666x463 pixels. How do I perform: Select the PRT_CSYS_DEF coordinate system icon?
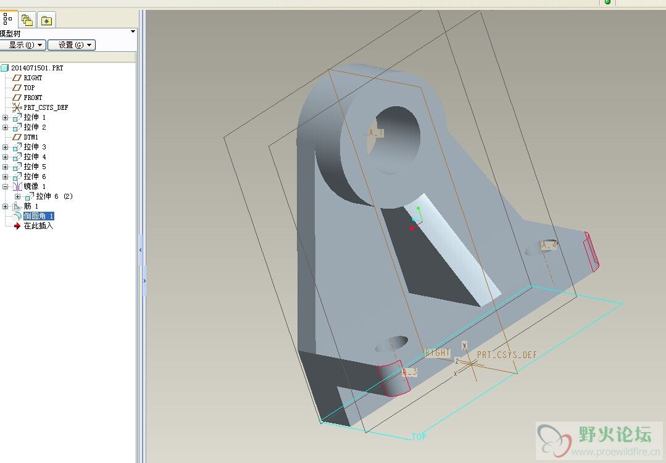[x=17, y=107]
